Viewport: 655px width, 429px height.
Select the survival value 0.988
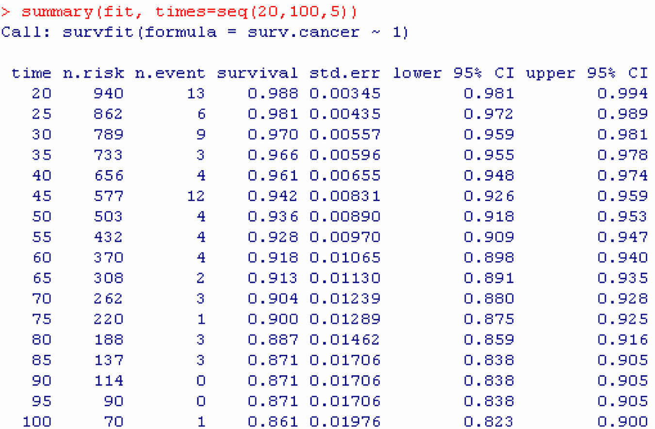pyautogui.click(x=273, y=94)
